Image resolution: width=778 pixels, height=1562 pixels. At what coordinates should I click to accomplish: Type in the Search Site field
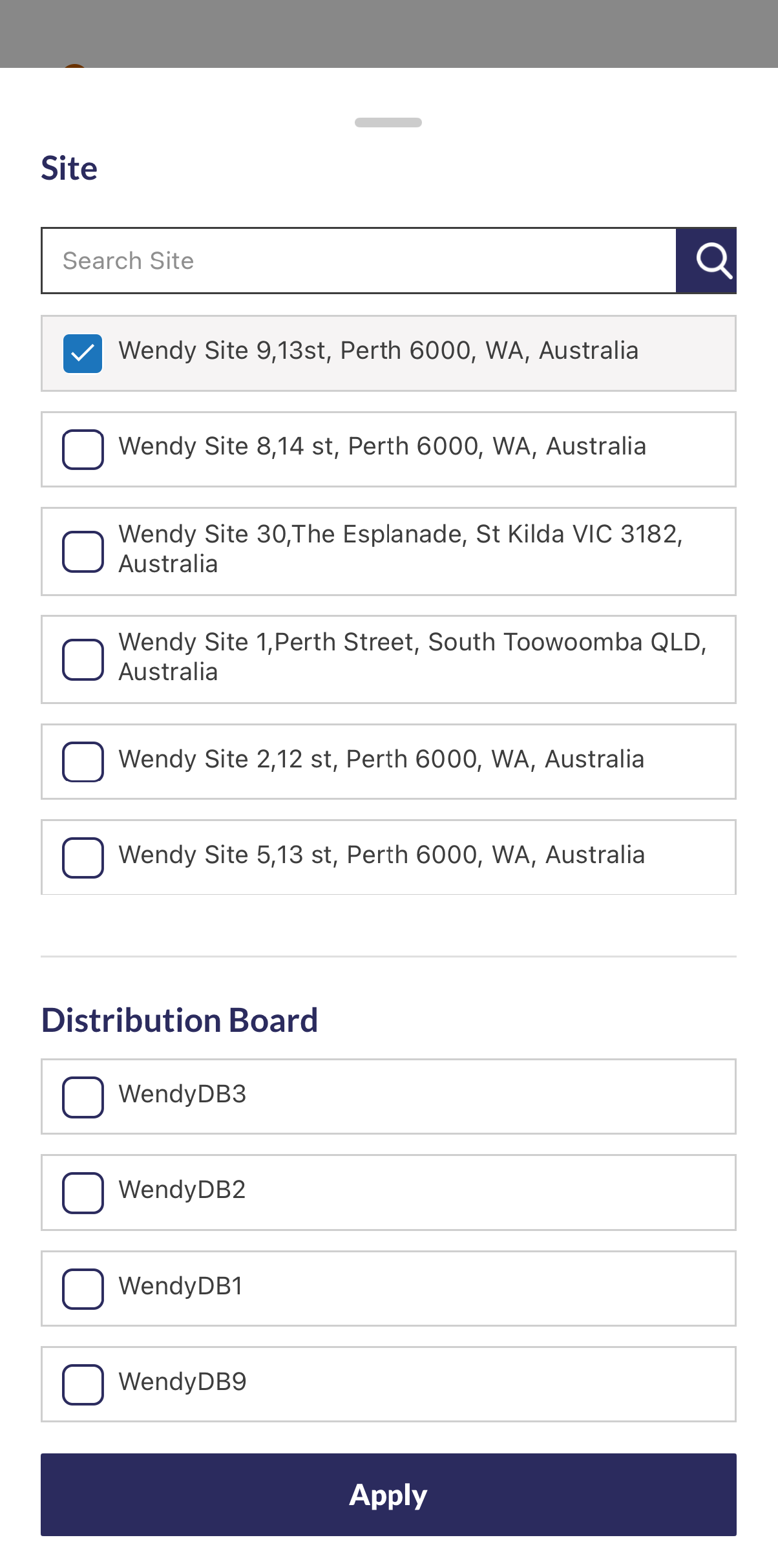pyautogui.click(x=359, y=261)
